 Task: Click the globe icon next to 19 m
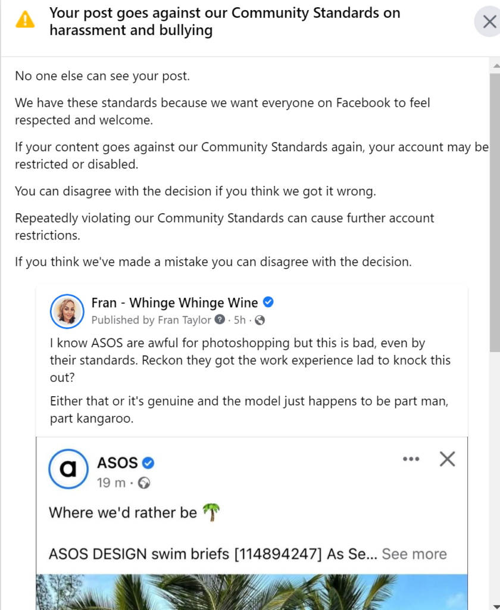coord(144,483)
